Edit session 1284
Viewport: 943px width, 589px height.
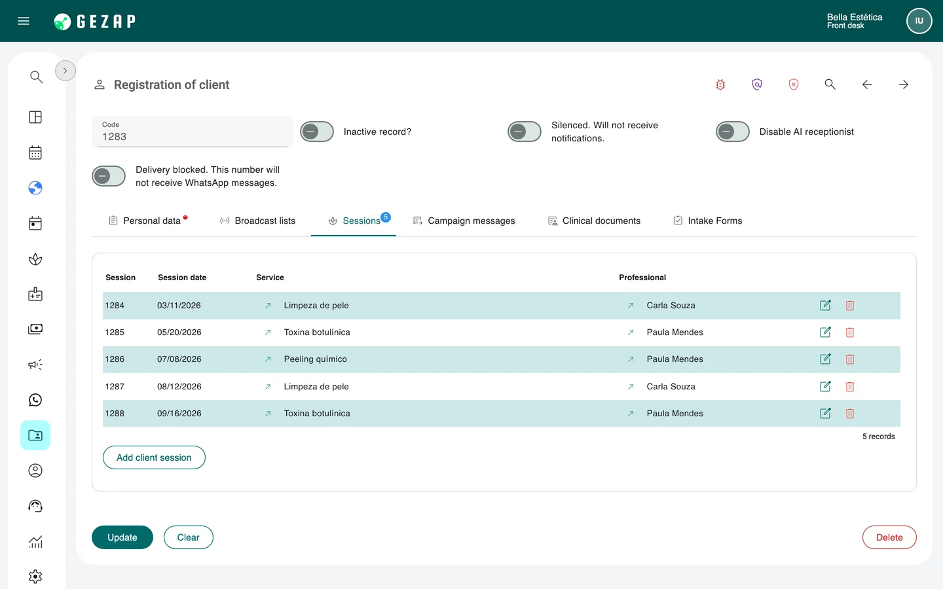tap(825, 306)
